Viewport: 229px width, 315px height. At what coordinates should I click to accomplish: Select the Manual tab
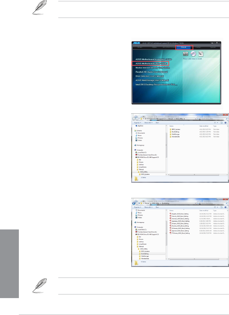tap(184, 47)
